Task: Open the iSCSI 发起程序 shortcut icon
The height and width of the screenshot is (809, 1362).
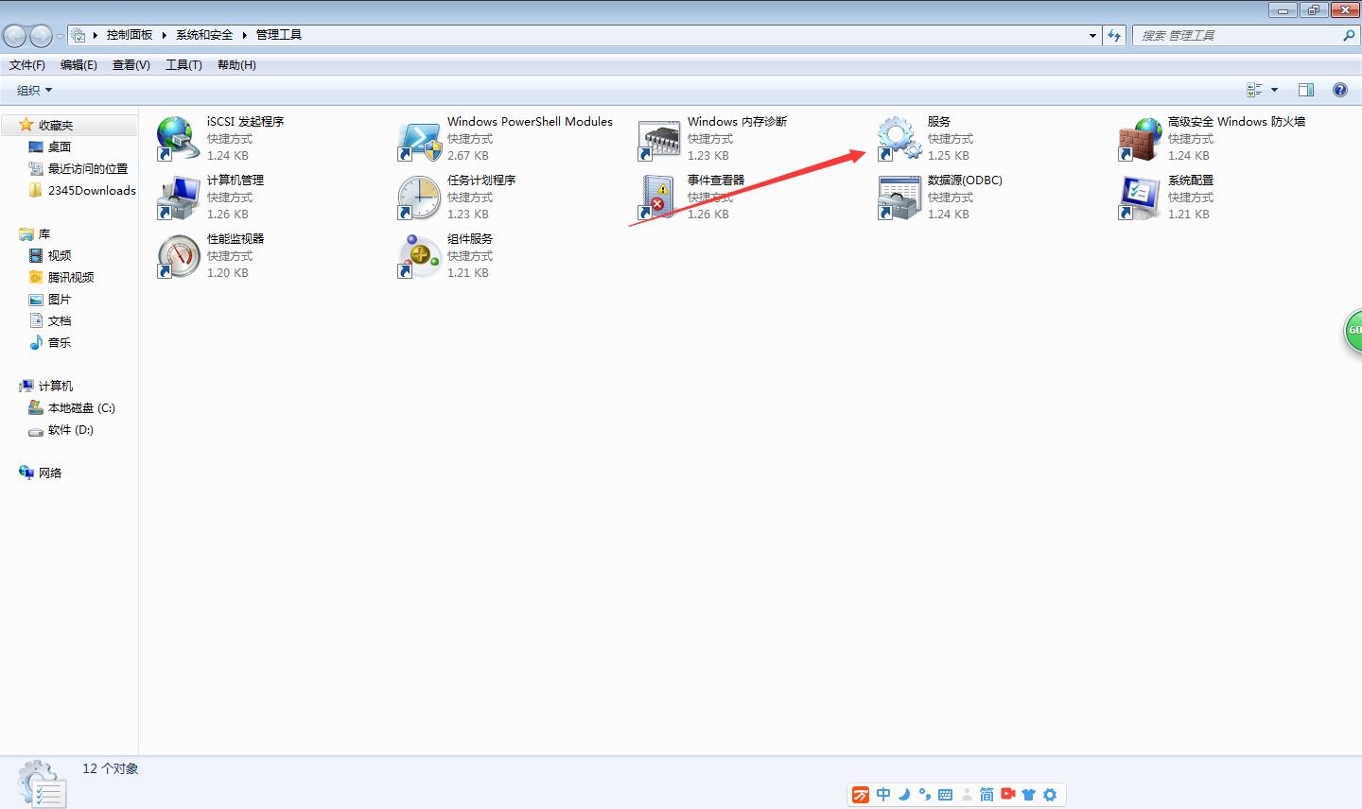Action: pos(179,139)
